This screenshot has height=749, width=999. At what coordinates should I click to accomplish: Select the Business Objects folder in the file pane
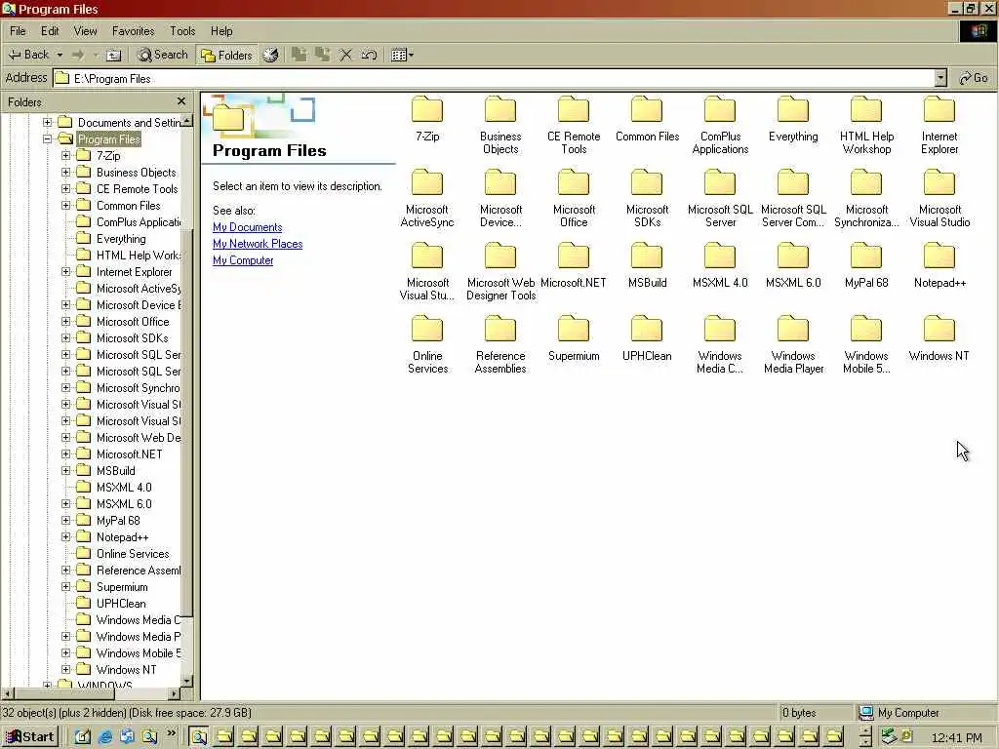[x=500, y=125]
